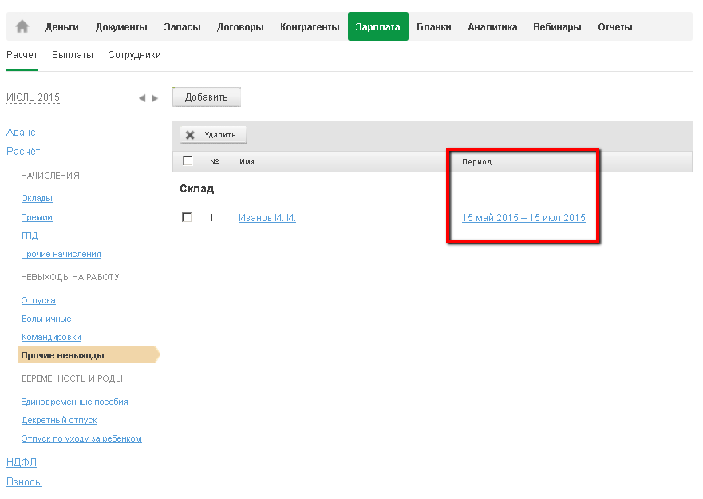Show the previous month with left arrow
The image size is (703, 499).
coord(142,98)
